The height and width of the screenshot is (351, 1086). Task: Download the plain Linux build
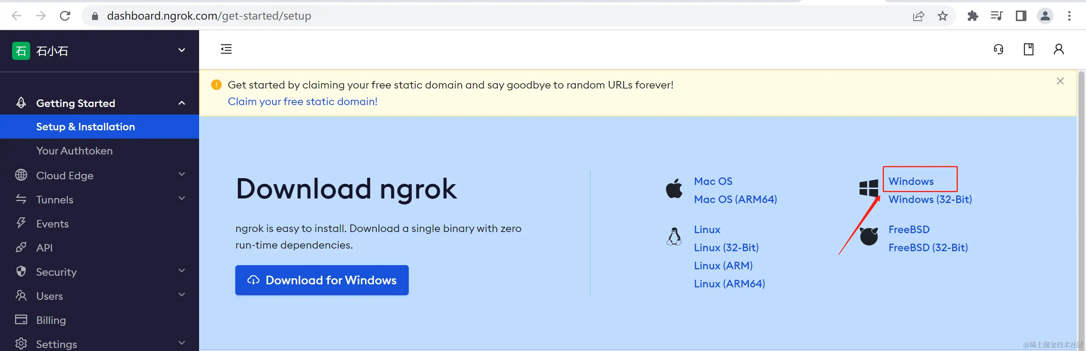point(707,229)
